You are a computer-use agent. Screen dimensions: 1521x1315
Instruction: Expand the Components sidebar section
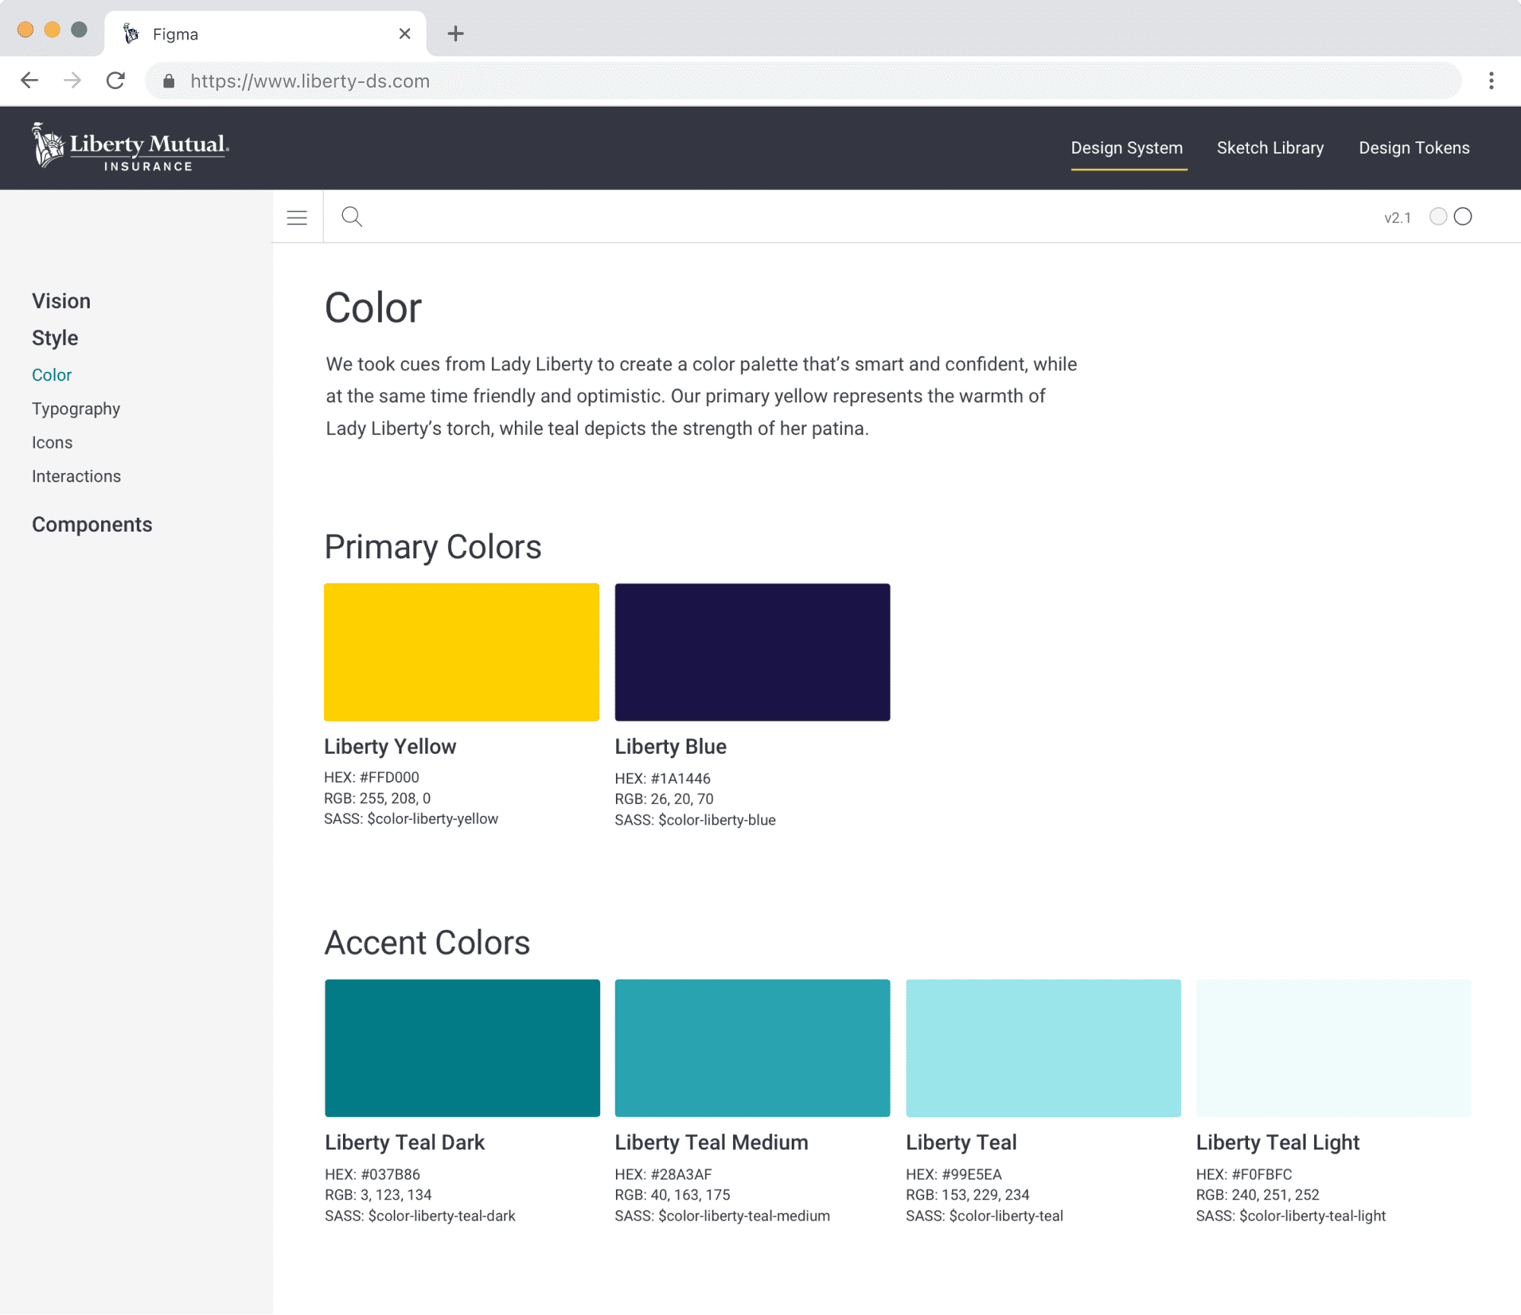coord(92,525)
